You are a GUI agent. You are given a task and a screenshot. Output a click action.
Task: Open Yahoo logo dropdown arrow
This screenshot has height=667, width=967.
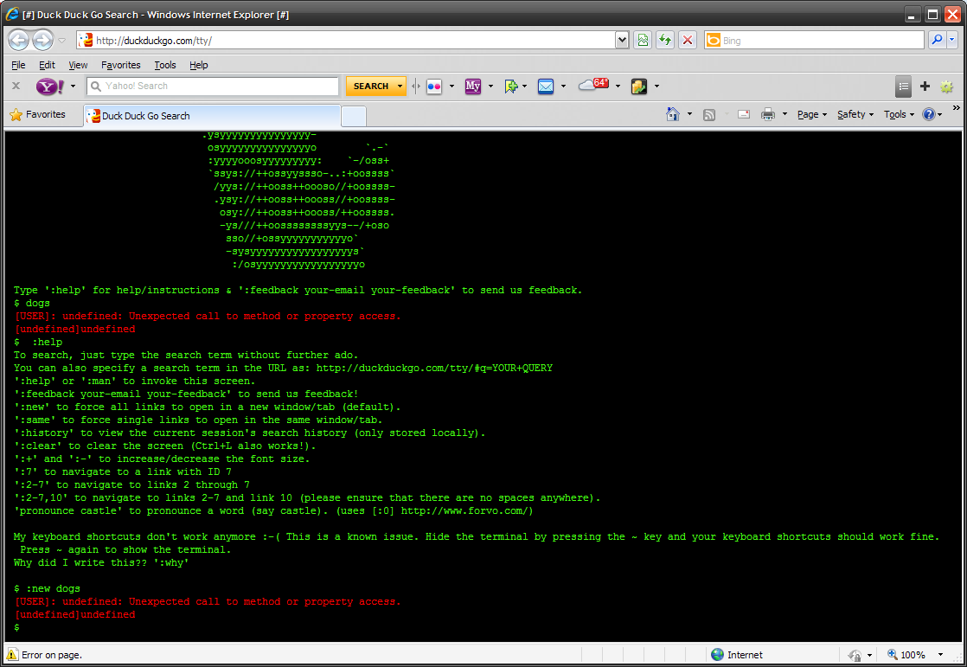tap(73, 87)
